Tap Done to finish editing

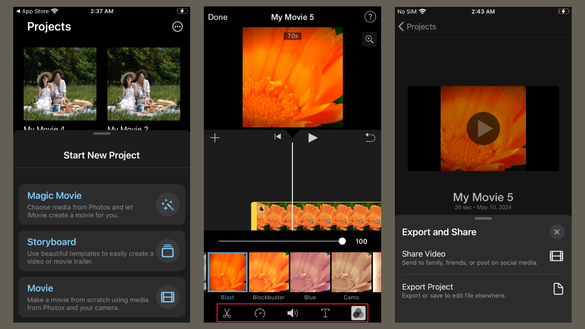pos(218,17)
